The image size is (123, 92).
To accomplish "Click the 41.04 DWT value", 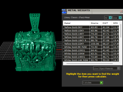I will (106, 27).
